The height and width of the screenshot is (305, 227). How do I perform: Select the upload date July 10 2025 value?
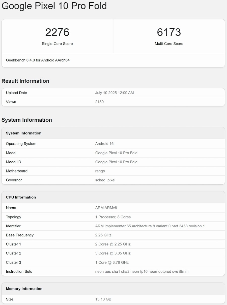114,93
